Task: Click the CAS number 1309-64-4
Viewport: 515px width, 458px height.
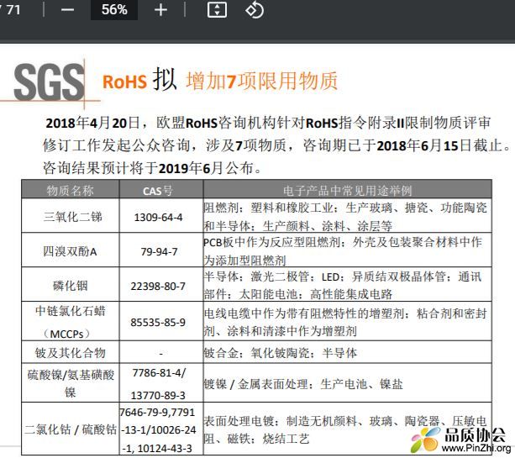Action: [158, 218]
